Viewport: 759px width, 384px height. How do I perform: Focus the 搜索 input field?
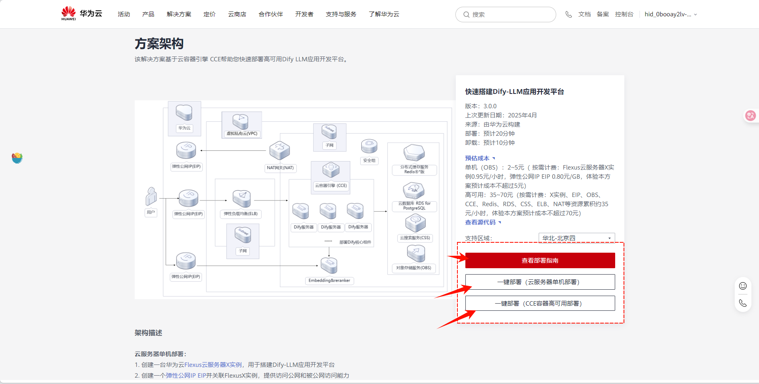coord(506,15)
